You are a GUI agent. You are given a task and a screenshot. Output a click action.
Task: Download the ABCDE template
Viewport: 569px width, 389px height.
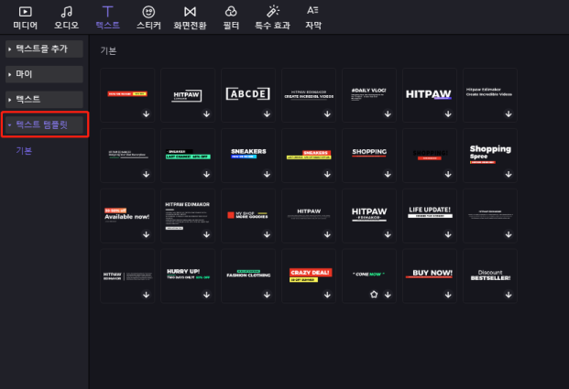click(267, 113)
